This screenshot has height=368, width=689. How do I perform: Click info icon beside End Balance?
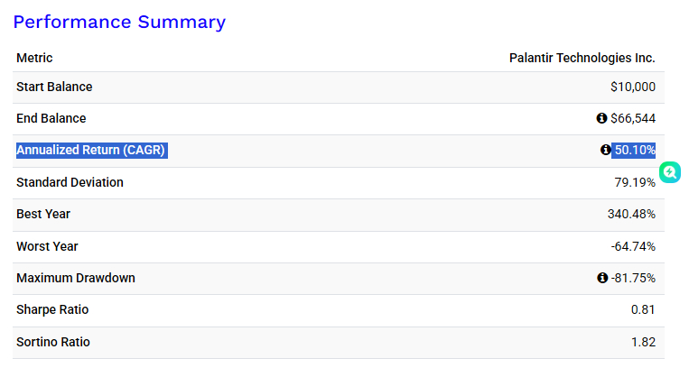coord(601,118)
